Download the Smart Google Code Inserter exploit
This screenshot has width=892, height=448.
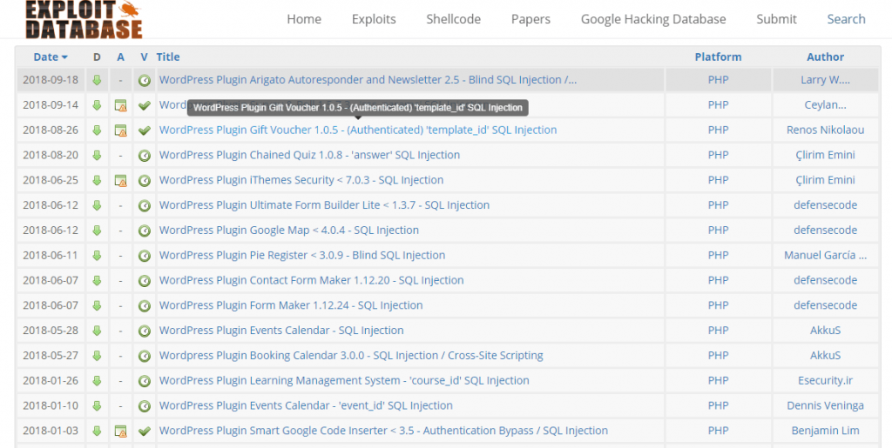tap(97, 431)
